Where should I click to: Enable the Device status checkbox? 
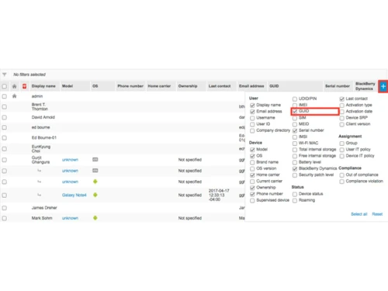click(x=295, y=194)
